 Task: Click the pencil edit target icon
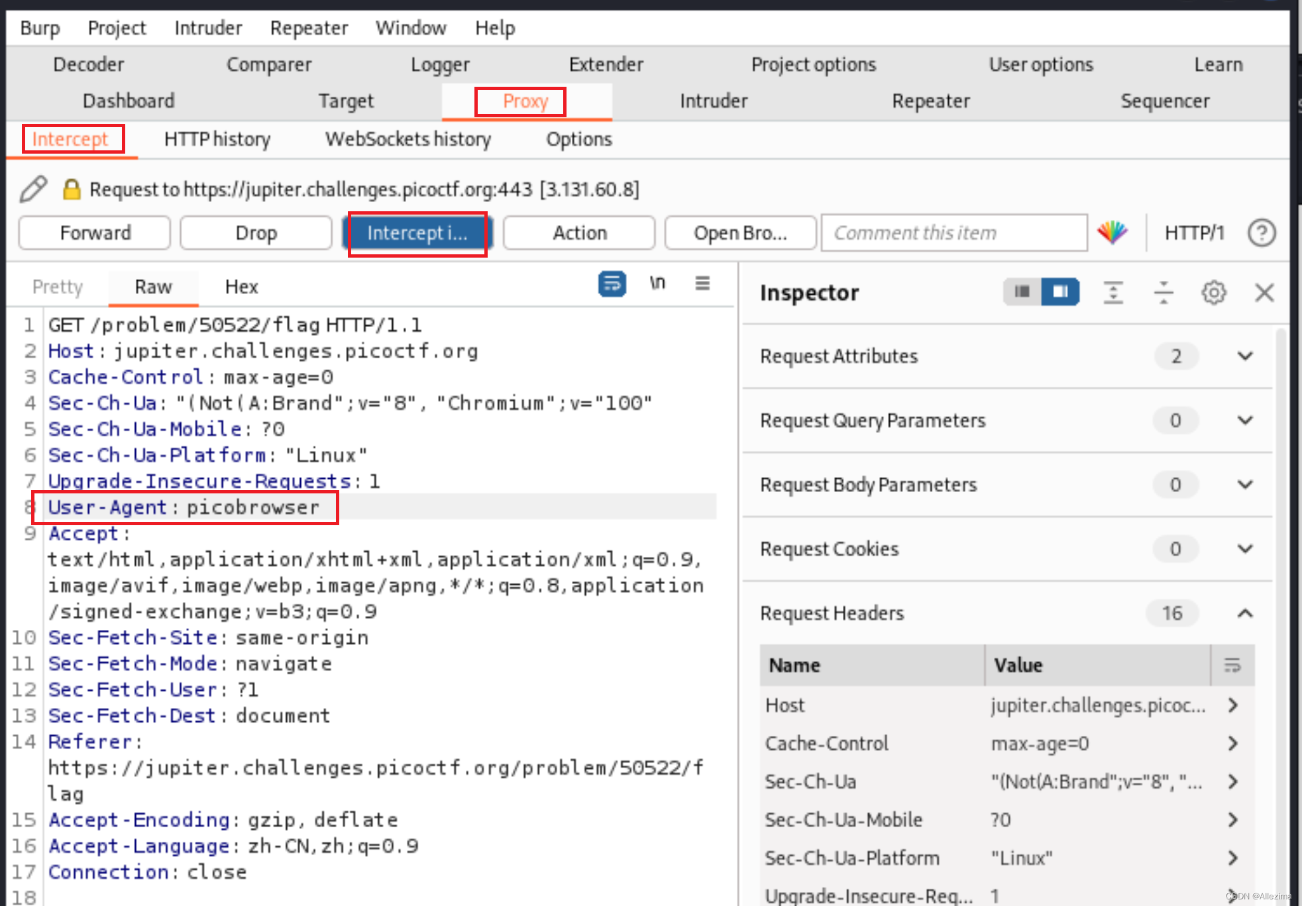33,189
